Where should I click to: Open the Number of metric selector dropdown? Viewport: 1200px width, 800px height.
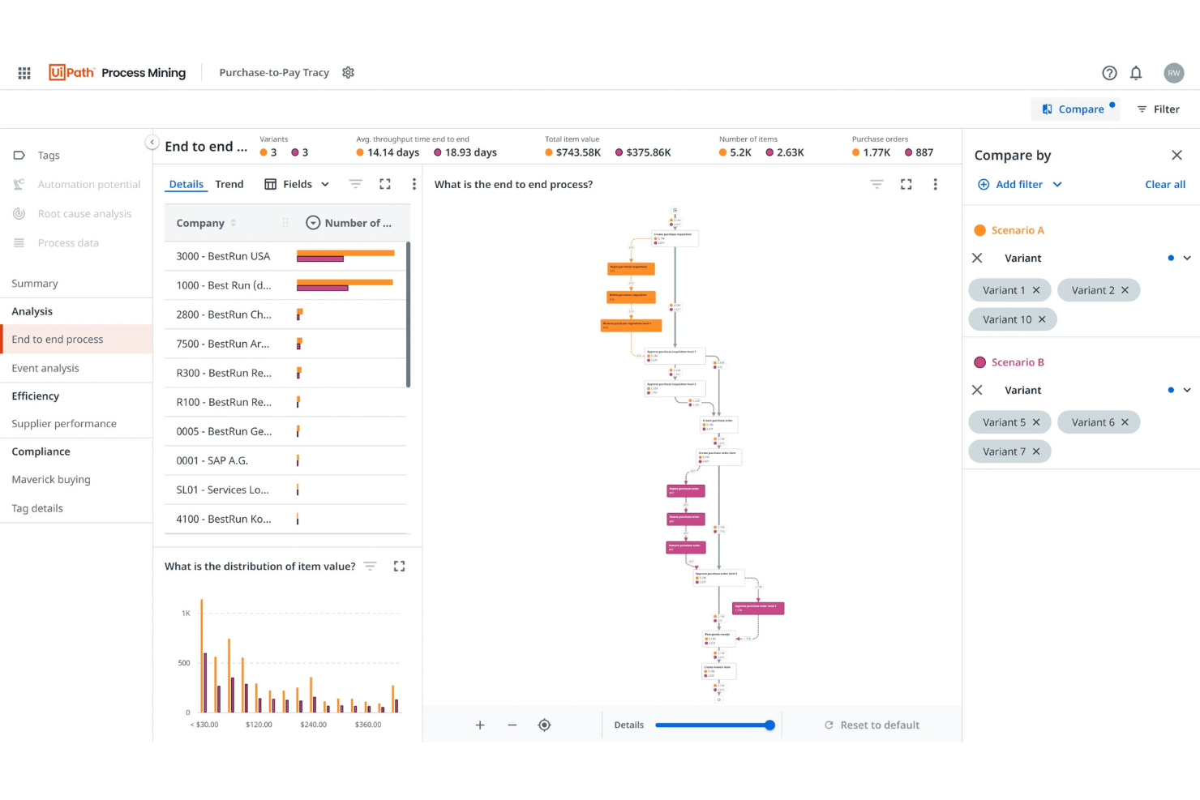pyautogui.click(x=313, y=223)
